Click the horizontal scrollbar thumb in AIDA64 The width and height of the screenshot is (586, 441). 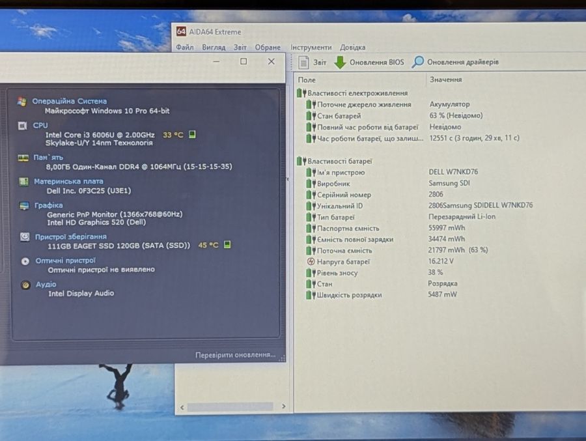[x=230, y=406]
